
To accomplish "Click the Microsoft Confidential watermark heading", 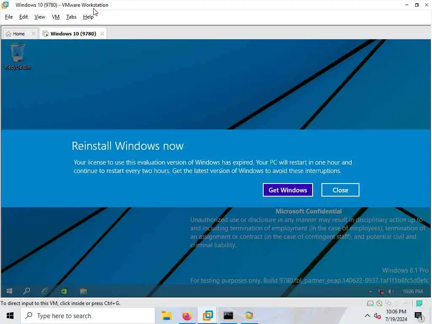I will 308,211.
